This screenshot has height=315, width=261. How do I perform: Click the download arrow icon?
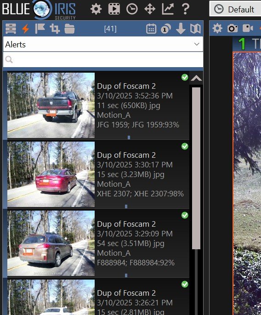click(x=181, y=29)
